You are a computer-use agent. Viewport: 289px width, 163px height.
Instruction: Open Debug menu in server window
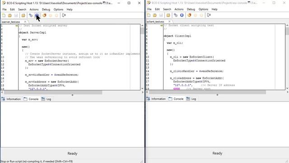pos(46,10)
